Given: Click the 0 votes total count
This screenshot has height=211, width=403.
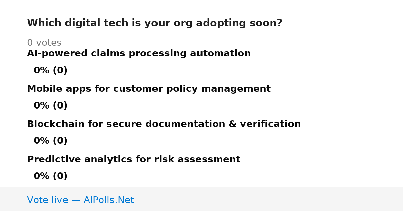Looking at the screenshot, I should (x=44, y=43).
